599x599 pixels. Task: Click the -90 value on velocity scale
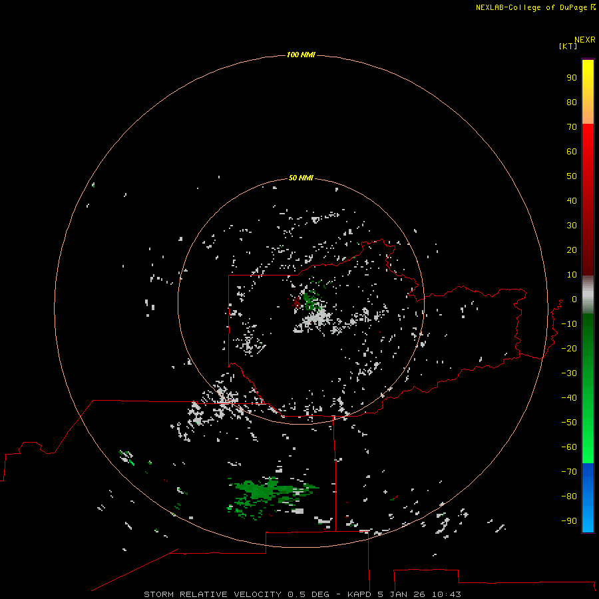point(569,521)
